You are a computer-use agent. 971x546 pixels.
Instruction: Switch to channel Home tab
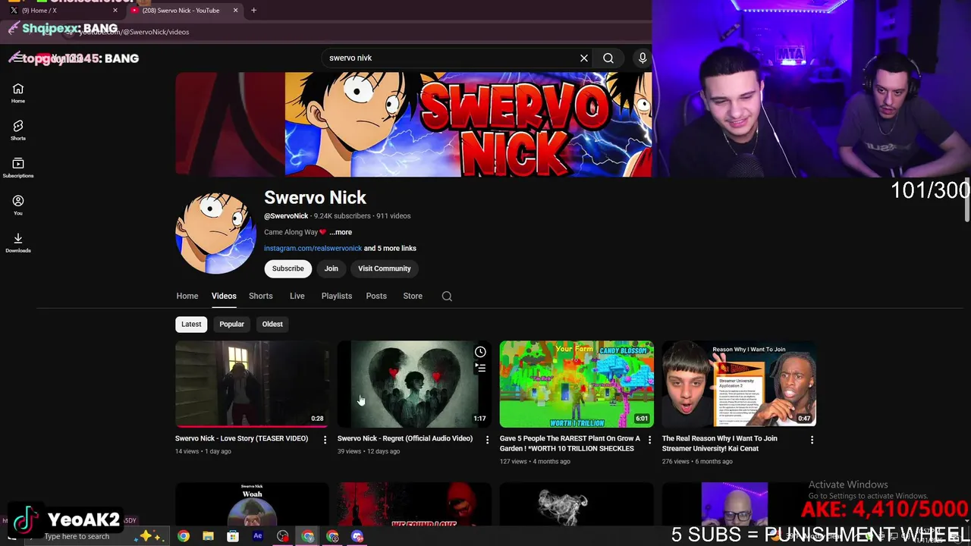coord(187,296)
